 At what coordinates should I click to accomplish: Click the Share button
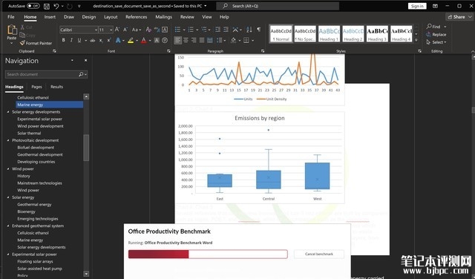coord(457,17)
